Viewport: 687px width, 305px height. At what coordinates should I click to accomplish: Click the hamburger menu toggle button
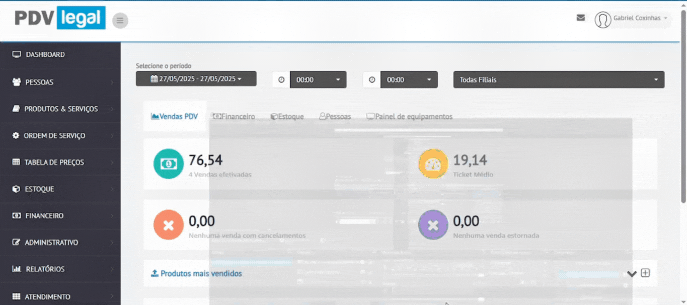pyautogui.click(x=120, y=21)
